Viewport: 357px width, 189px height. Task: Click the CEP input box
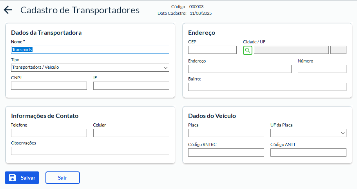click(x=212, y=50)
